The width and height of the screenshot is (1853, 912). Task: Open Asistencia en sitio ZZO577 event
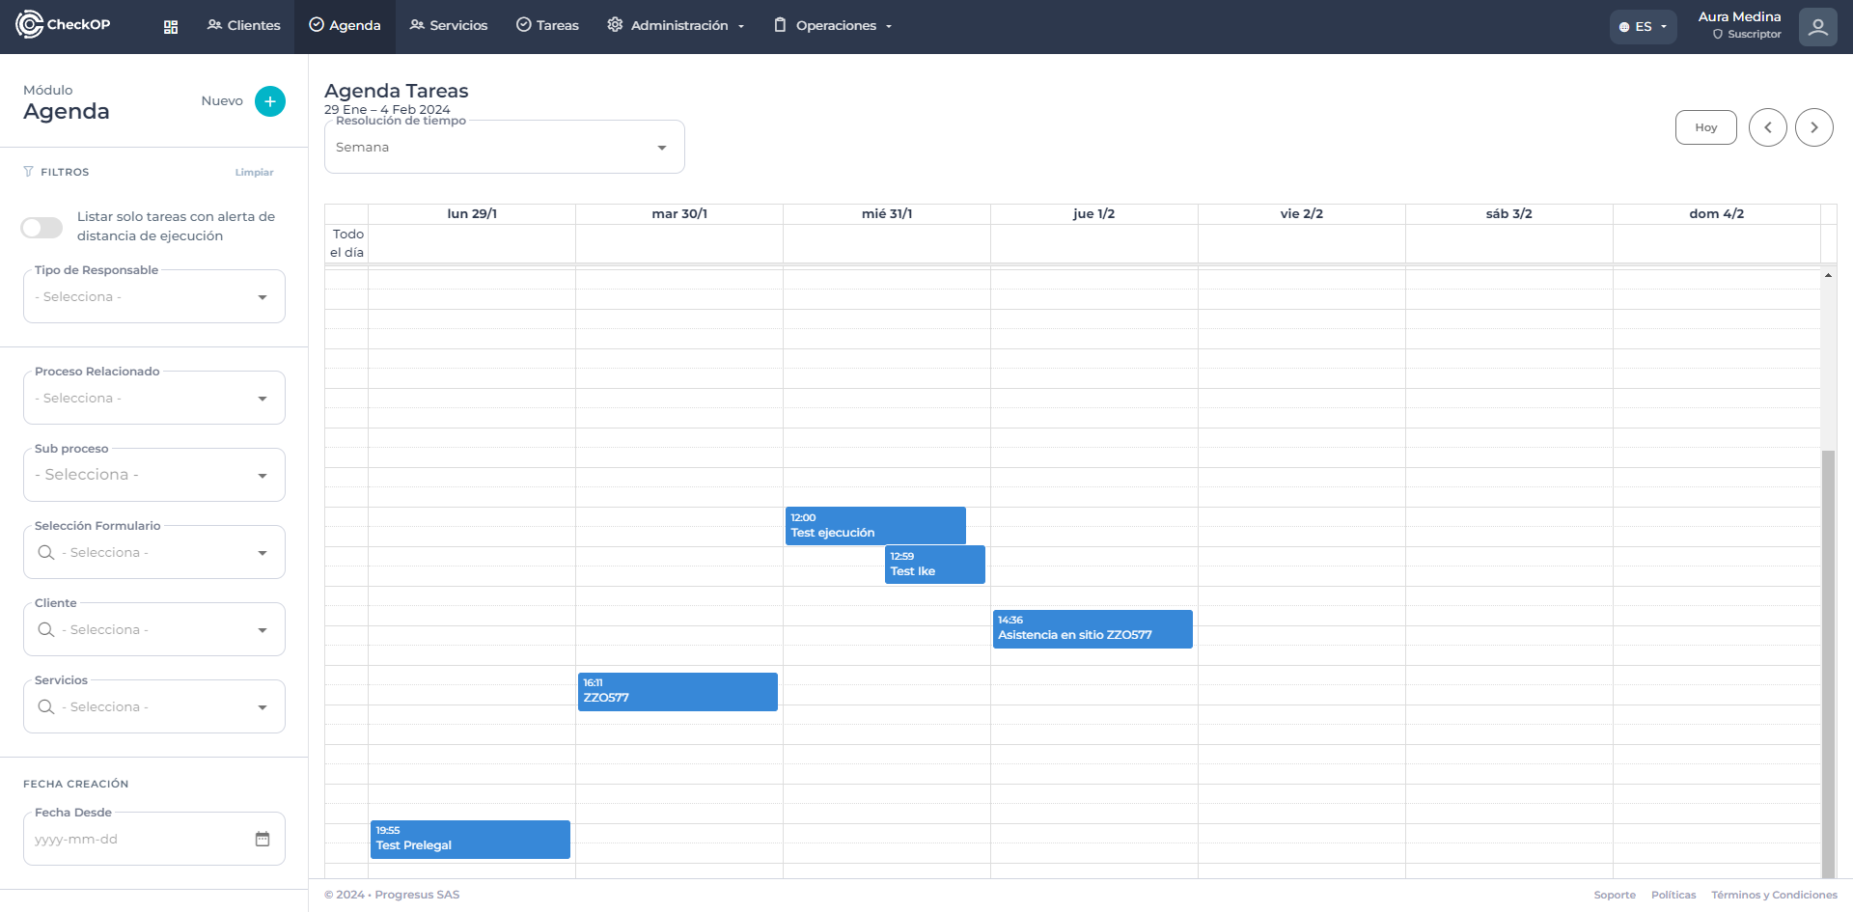[1092, 628]
